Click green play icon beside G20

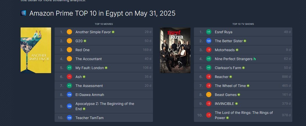[x=85, y=41]
